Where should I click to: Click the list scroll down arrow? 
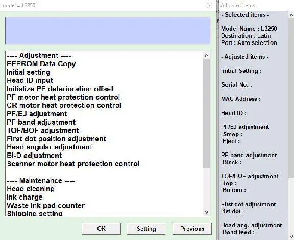pos(207,212)
